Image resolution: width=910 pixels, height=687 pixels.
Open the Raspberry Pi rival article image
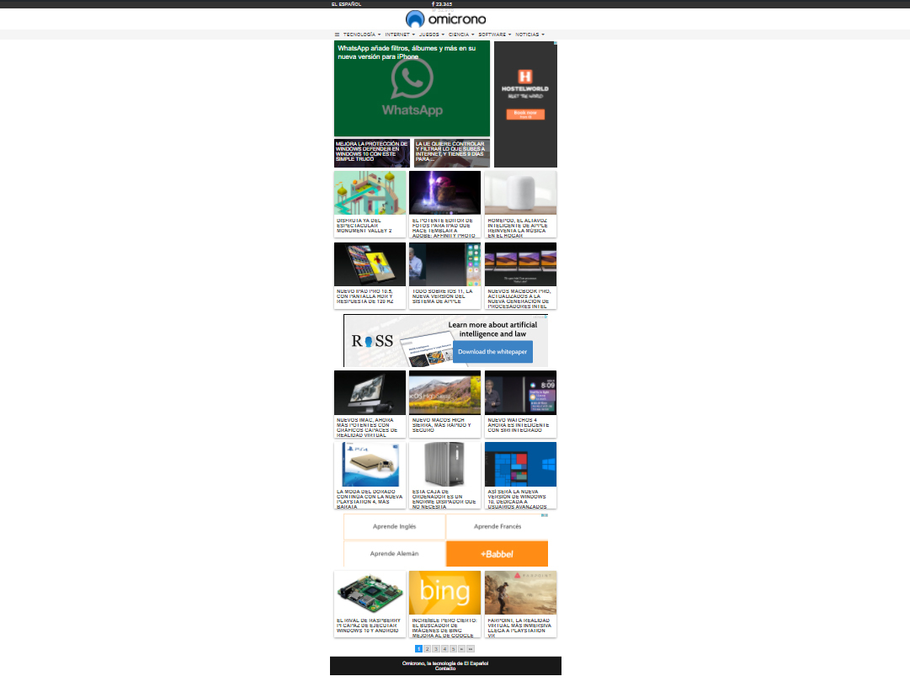coord(370,593)
